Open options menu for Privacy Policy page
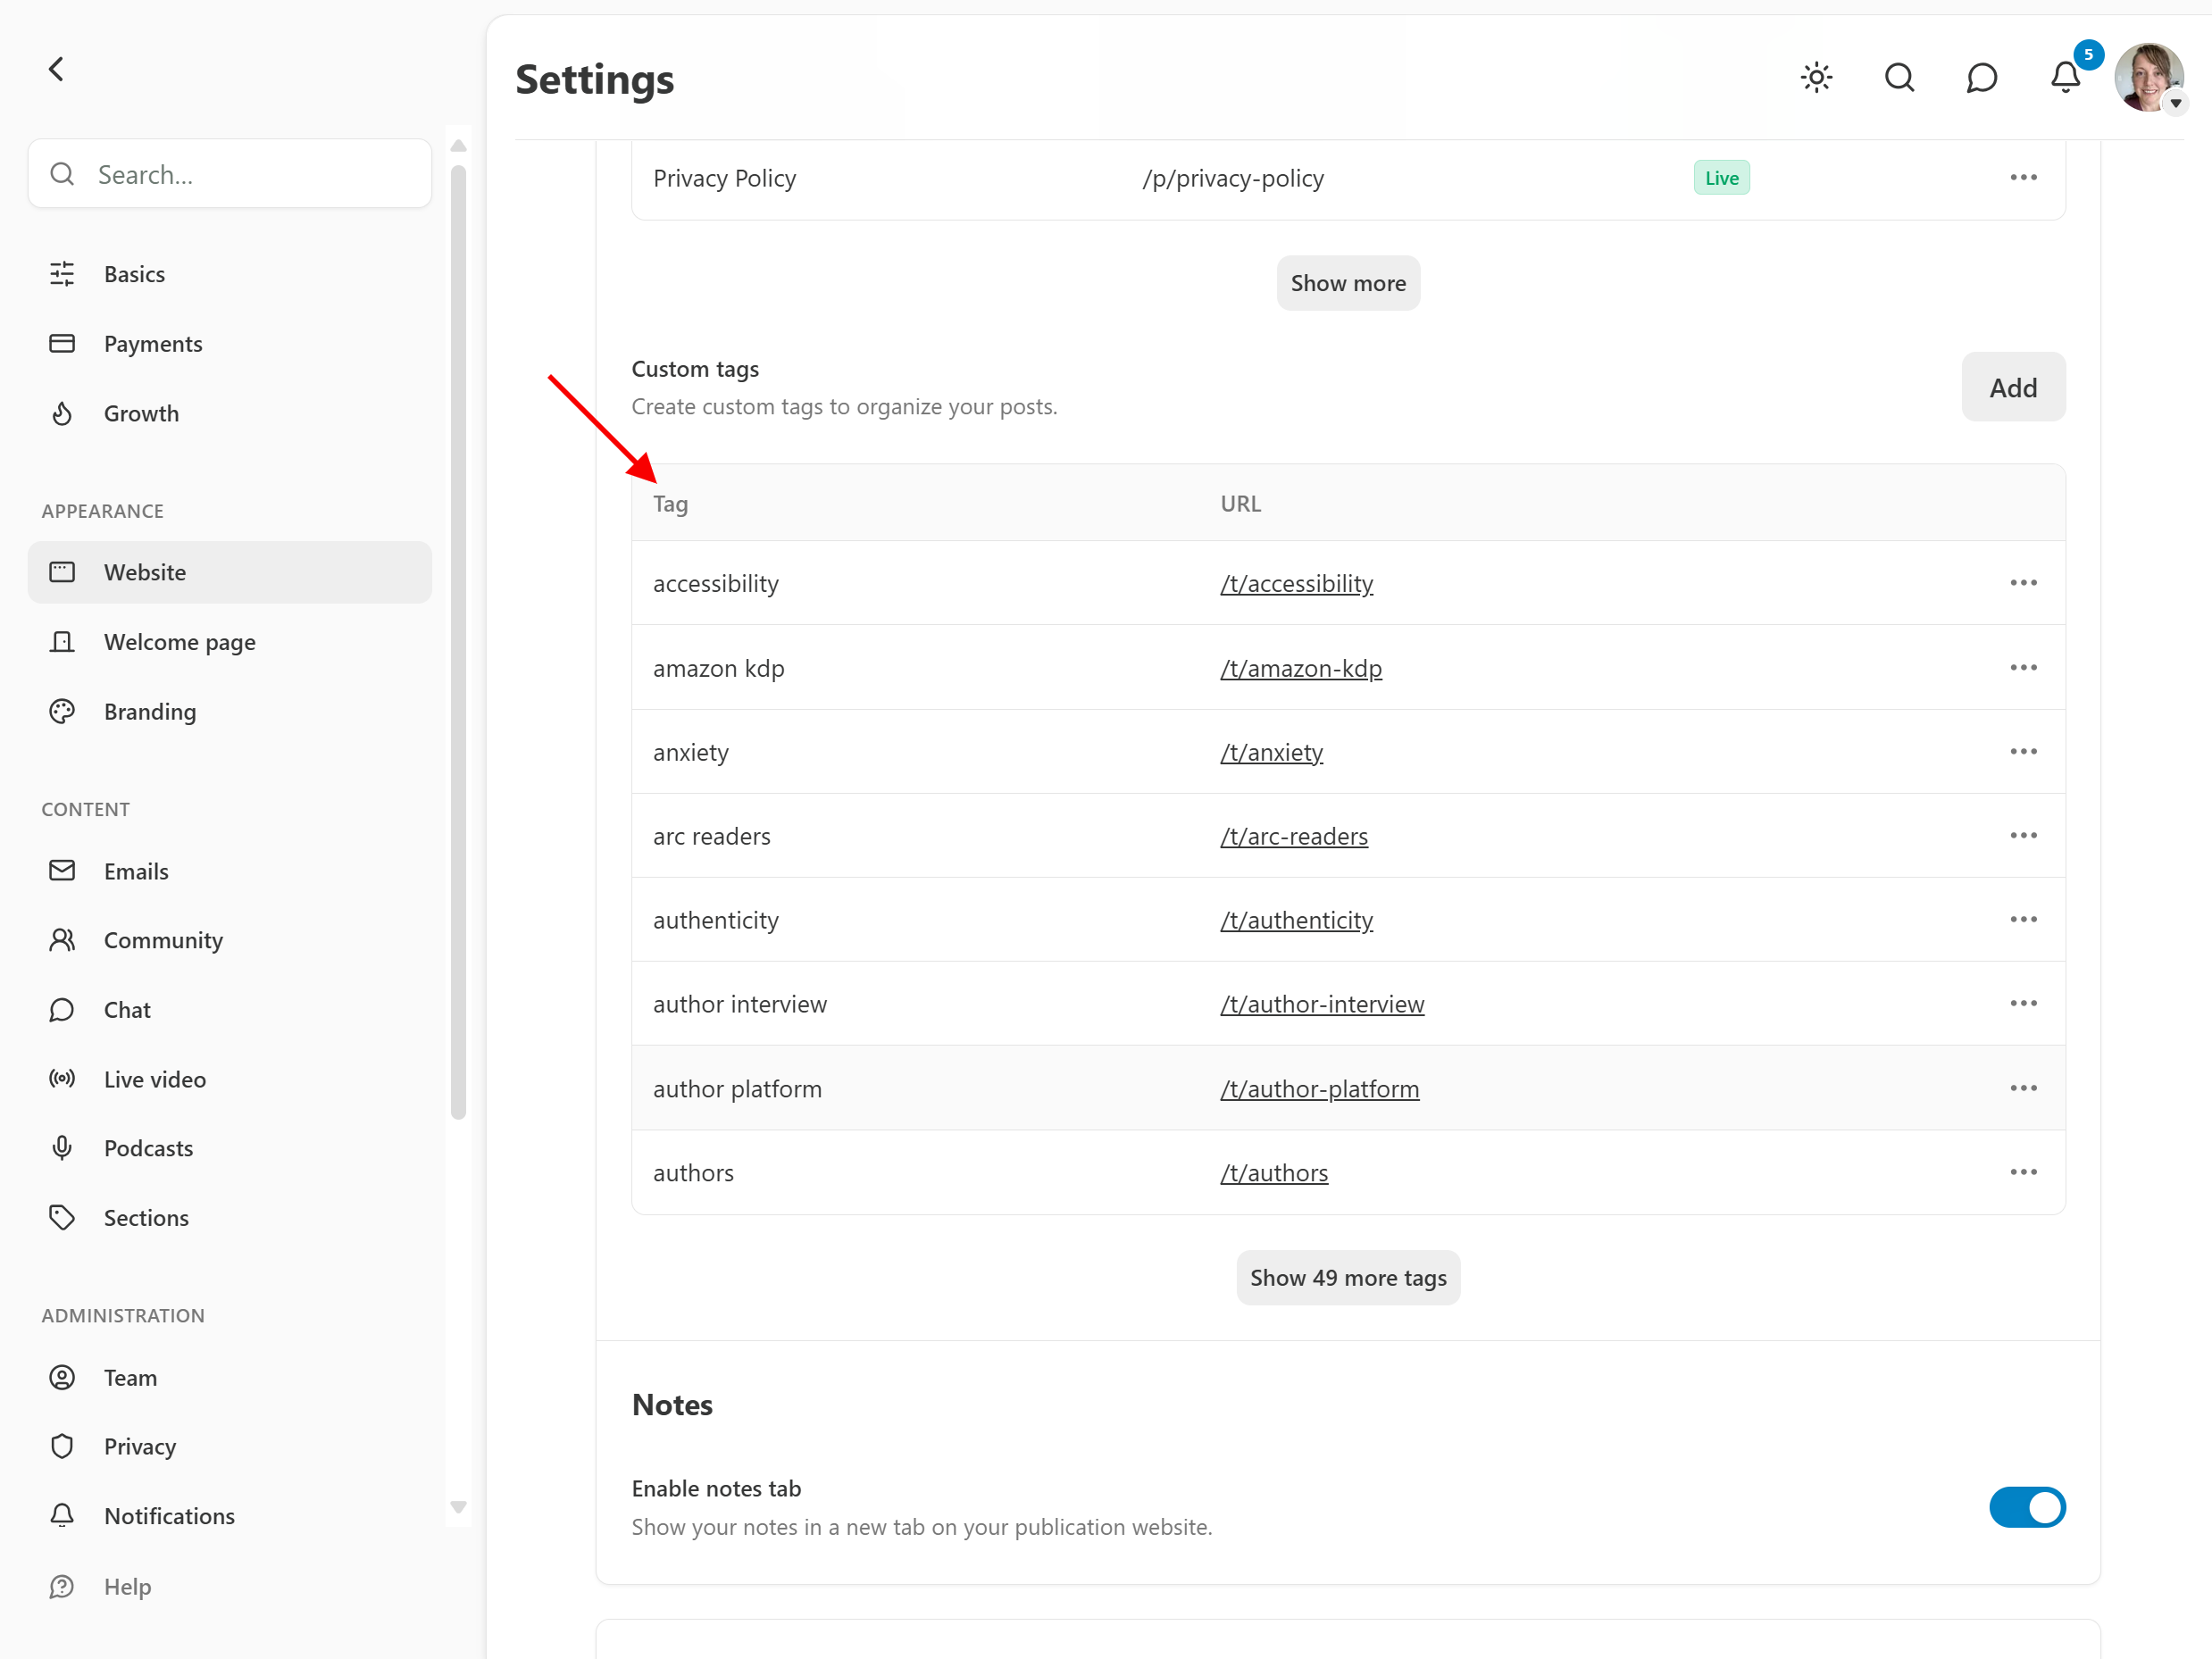The width and height of the screenshot is (2212, 1659). [x=2023, y=178]
